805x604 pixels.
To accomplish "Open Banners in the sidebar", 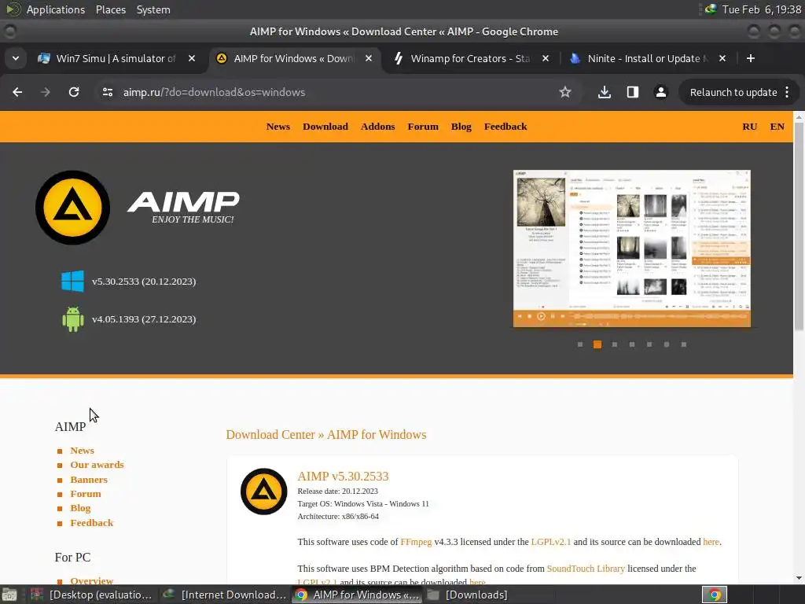I will 89,480.
